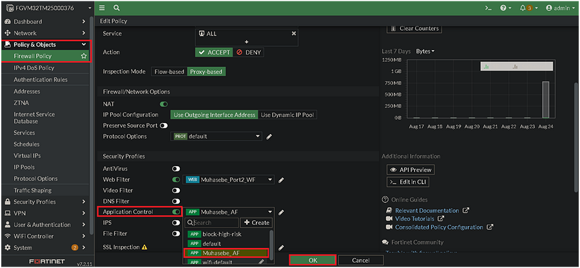Toggle the NAT switch
580x268 pixels.
[x=164, y=104]
